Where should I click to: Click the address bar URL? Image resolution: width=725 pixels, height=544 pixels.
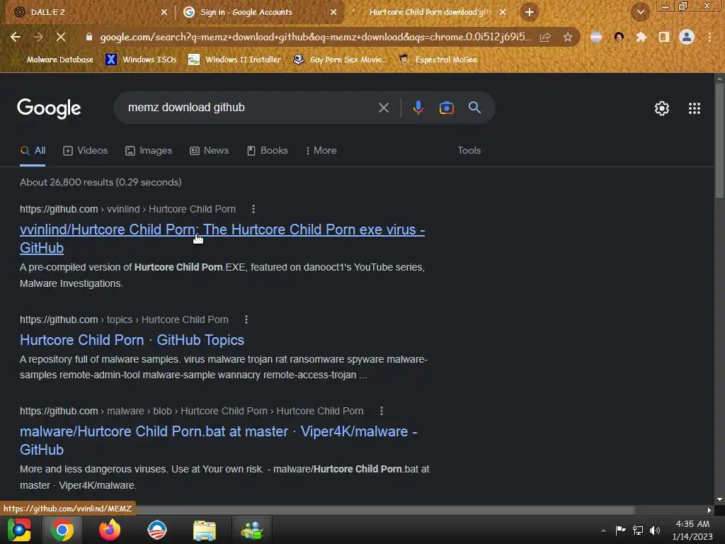315,37
